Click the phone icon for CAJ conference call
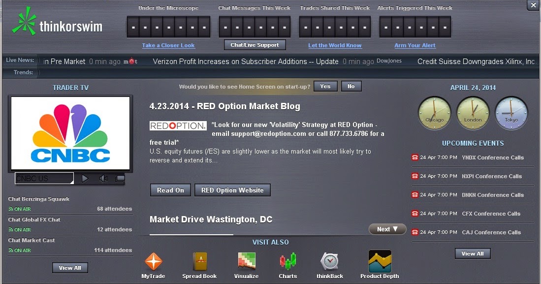The width and height of the screenshot is (541, 284). click(414, 232)
